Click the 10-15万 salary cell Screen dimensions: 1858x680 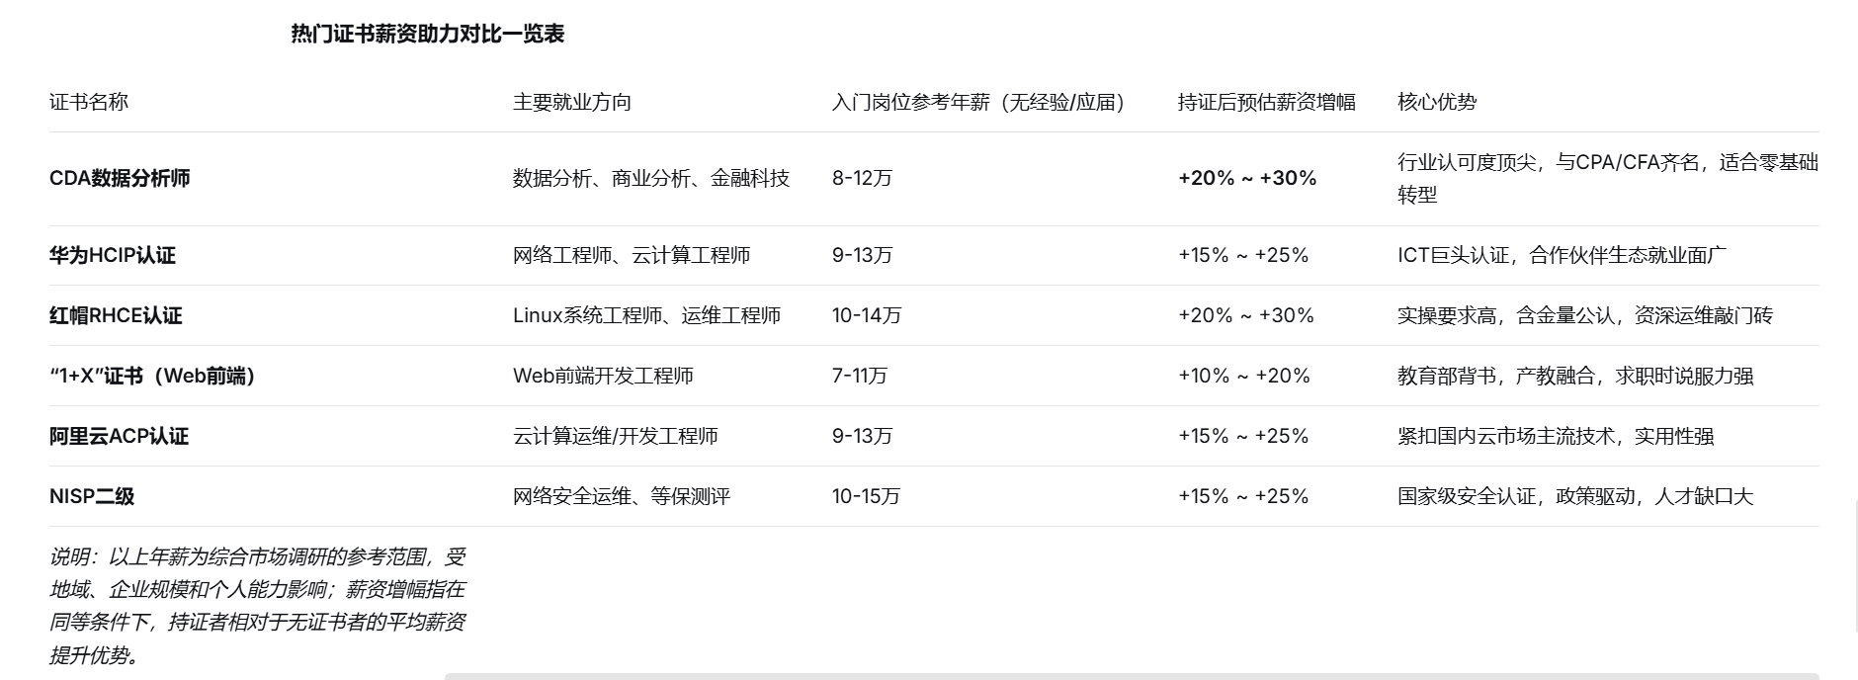(866, 496)
